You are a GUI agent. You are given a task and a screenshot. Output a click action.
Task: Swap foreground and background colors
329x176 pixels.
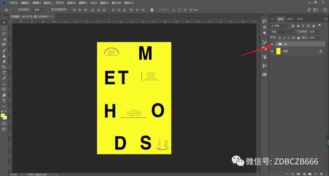click(6, 111)
